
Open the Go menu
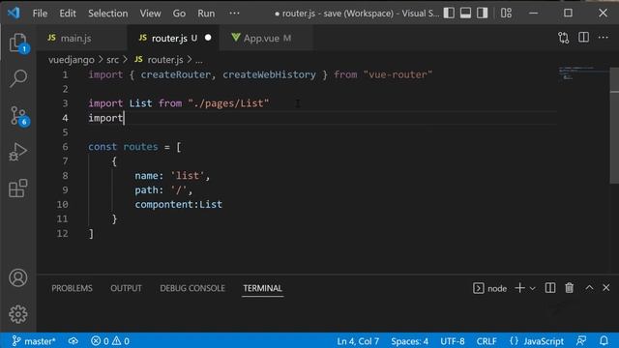(x=179, y=13)
